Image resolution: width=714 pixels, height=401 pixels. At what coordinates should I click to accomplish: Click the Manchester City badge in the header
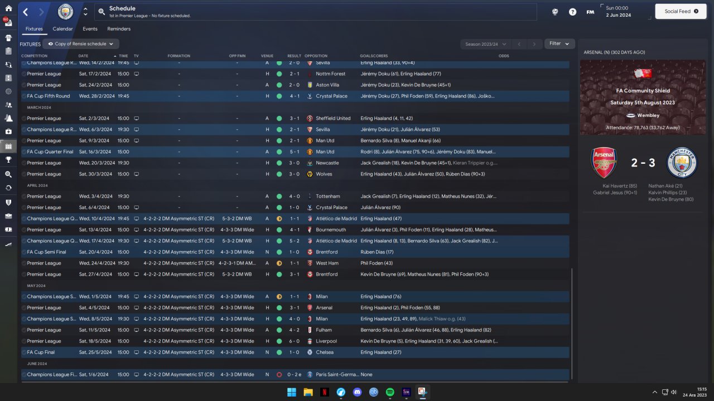(65, 12)
